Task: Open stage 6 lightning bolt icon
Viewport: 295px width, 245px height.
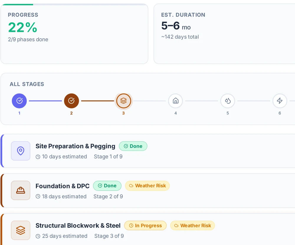Action: pyautogui.click(x=280, y=101)
